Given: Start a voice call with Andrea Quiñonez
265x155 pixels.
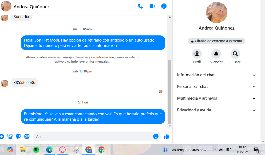Looking at the screenshot, I should [x=140, y=6].
